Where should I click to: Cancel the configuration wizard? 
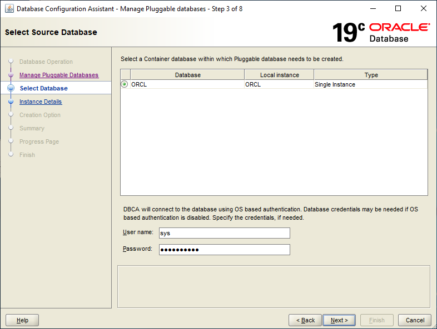pyautogui.click(x=415, y=320)
